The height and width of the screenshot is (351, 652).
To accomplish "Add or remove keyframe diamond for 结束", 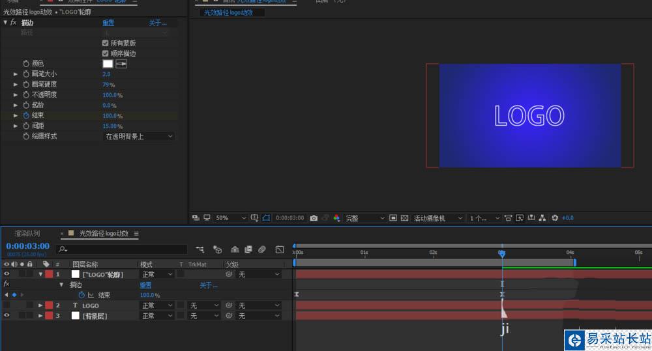I will point(14,295).
